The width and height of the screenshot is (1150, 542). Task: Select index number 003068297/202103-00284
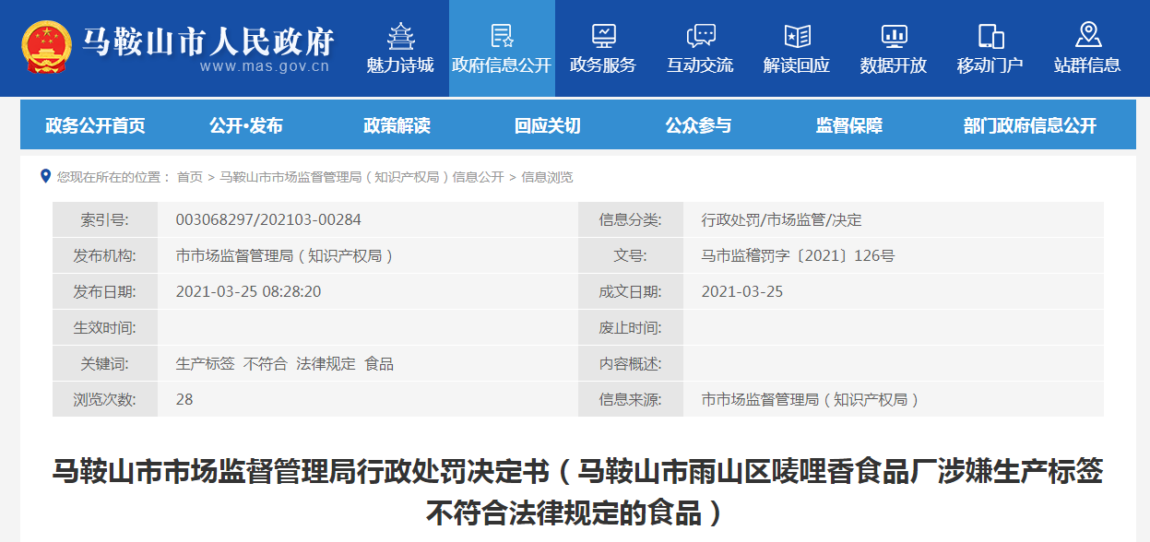268,220
